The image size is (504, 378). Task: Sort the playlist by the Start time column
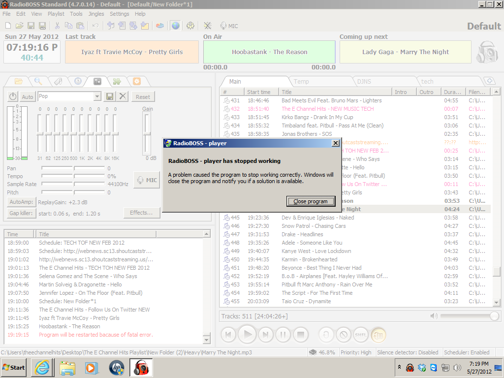(261, 92)
